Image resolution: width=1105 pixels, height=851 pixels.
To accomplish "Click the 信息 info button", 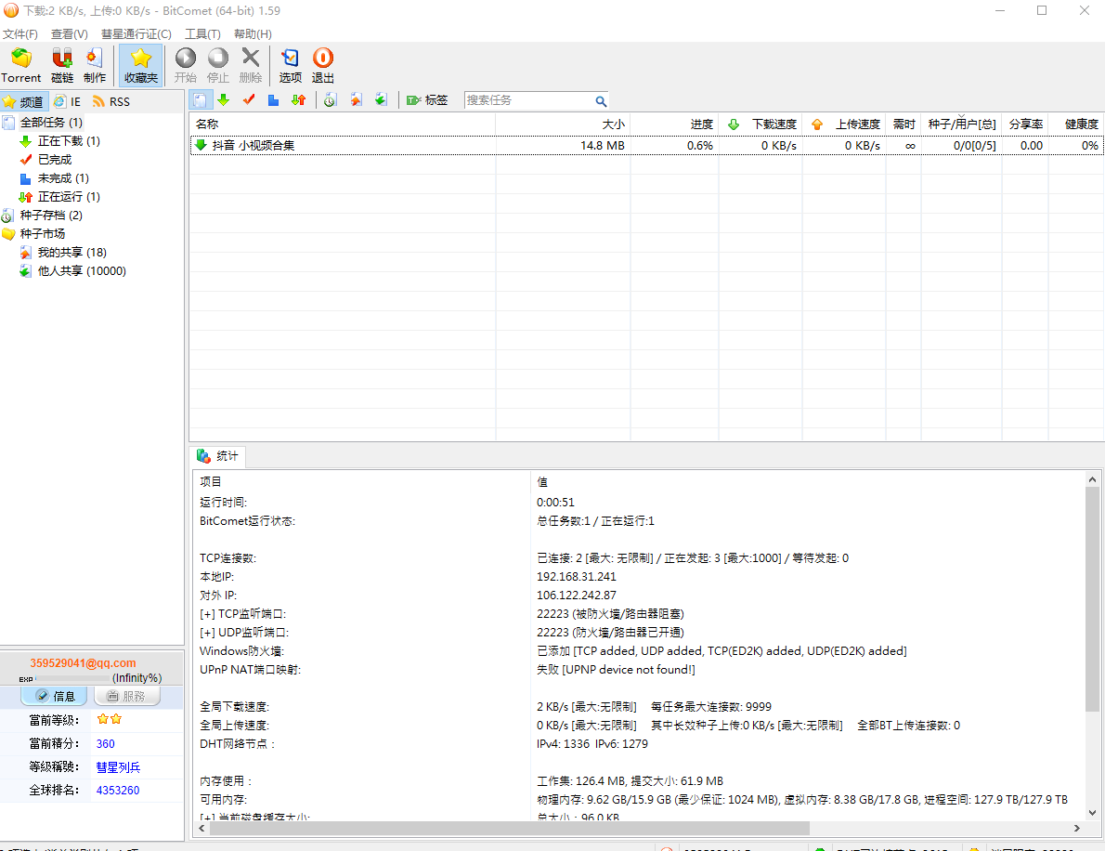I will click(x=54, y=696).
